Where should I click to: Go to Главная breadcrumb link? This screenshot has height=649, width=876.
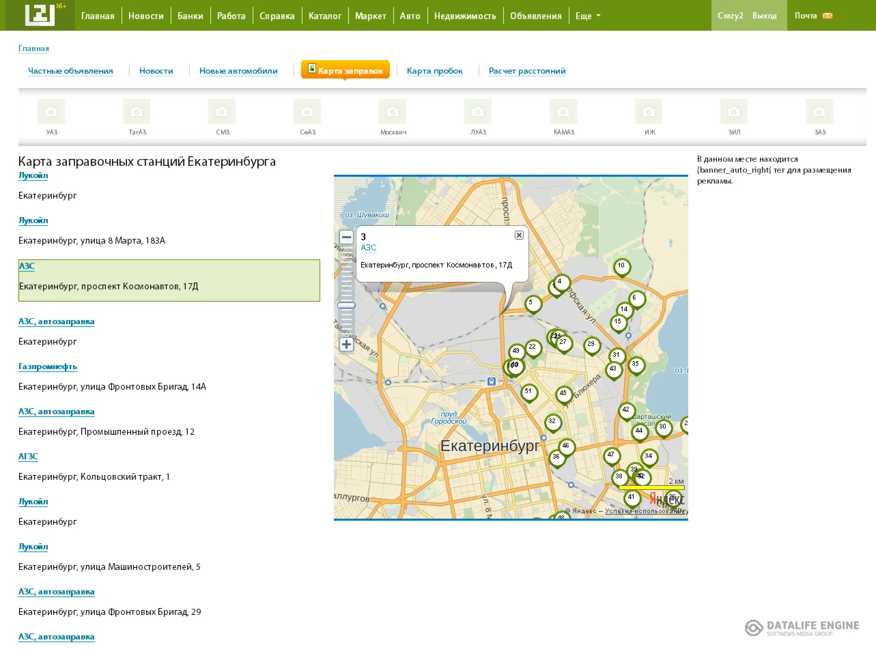(33, 48)
